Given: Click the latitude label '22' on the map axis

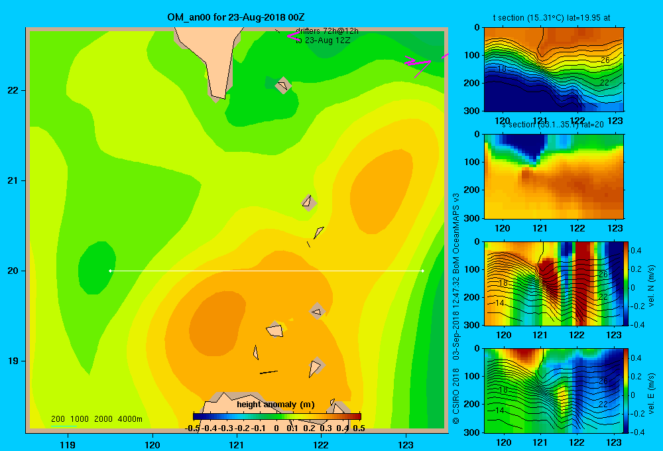Looking at the screenshot, I should click(13, 90).
